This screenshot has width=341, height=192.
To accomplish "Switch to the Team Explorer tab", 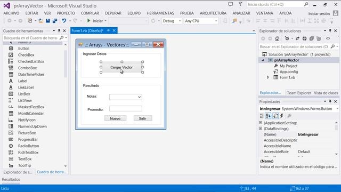I will (x=299, y=93).
